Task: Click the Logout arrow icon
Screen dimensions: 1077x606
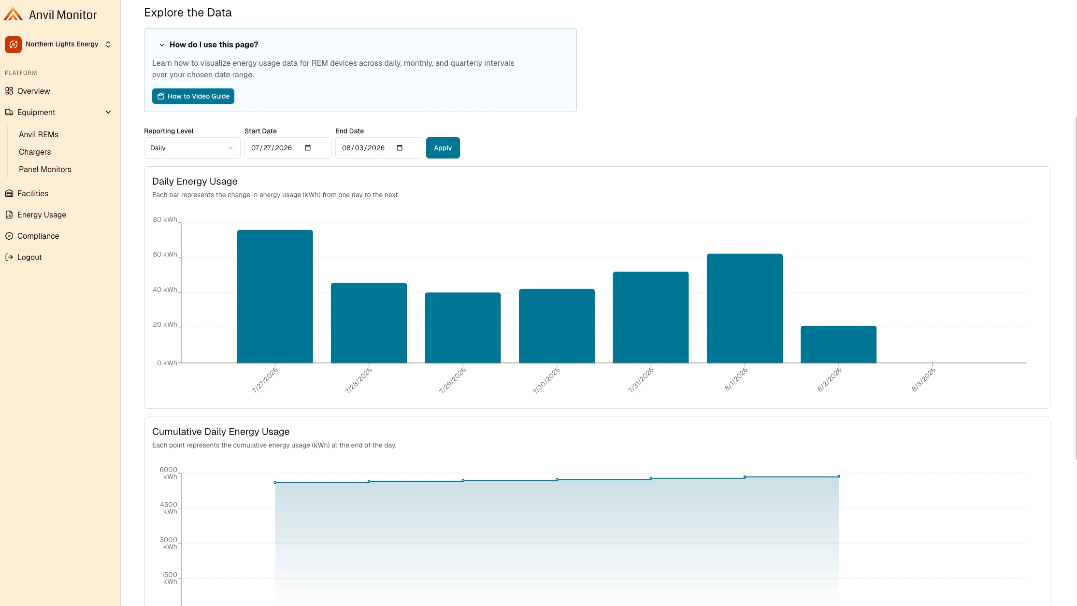Action: pos(9,257)
